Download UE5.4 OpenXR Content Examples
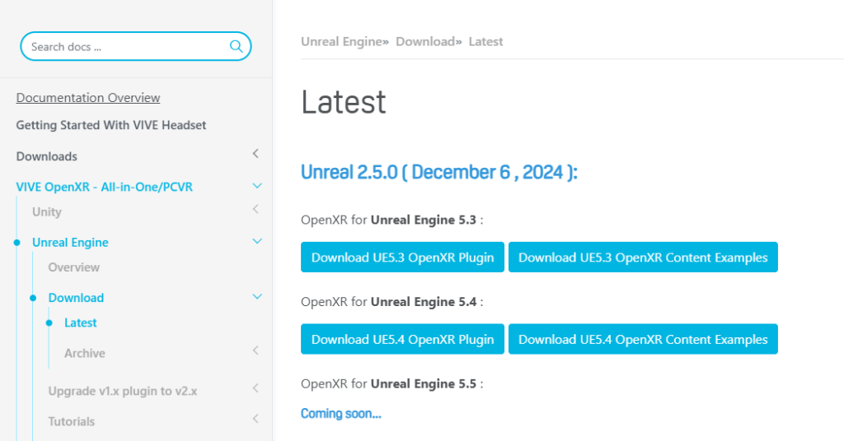 coord(643,339)
